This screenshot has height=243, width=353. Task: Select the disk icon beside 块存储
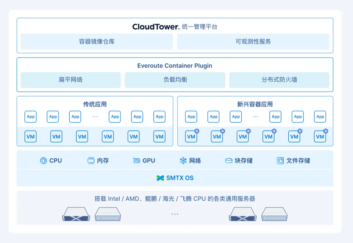[x=229, y=160]
